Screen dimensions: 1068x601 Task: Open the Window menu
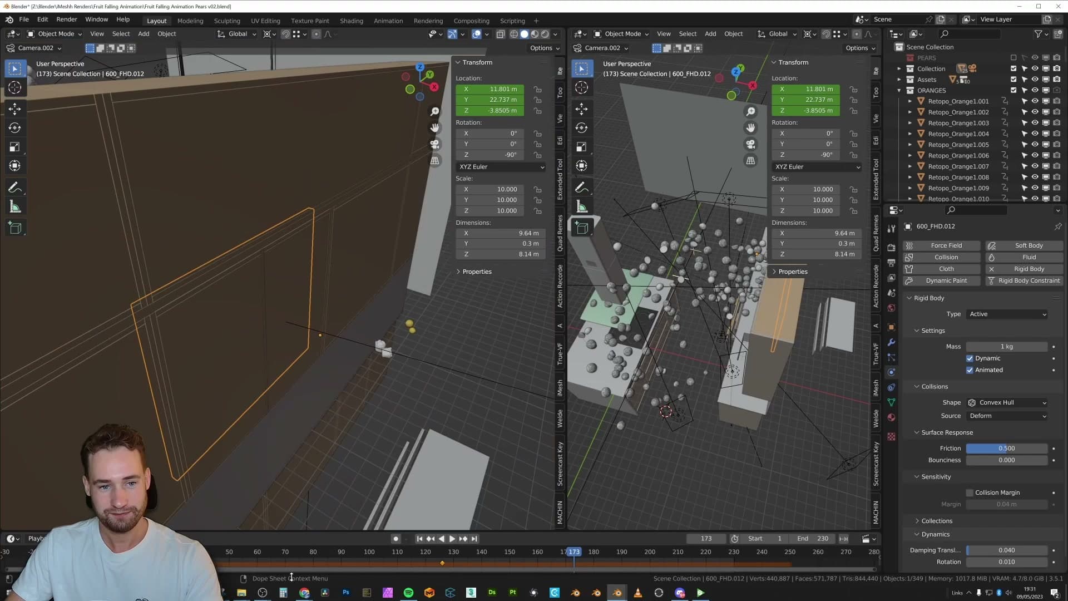[x=96, y=19]
